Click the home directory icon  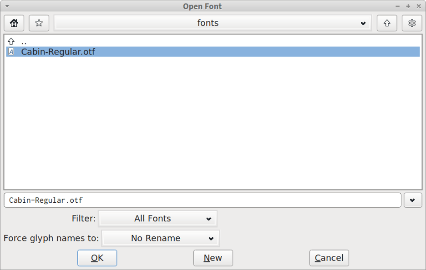(x=14, y=23)
